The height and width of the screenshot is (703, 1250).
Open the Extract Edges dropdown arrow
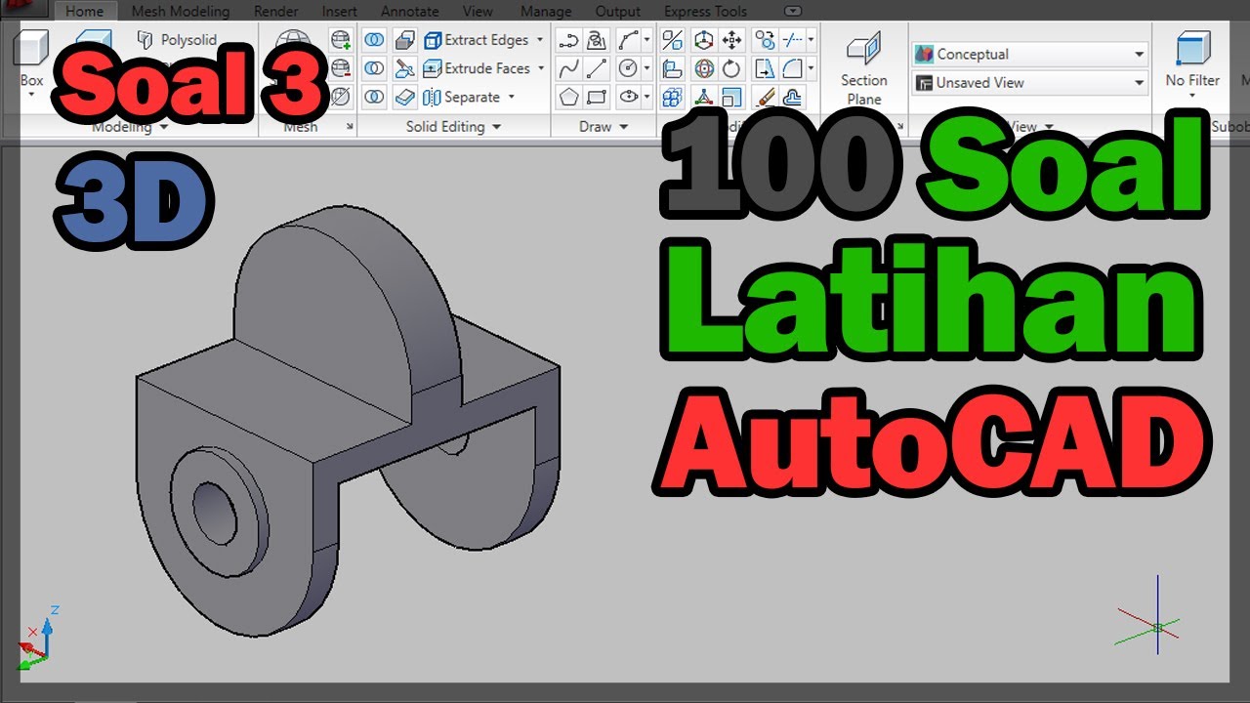pos(540,40)
